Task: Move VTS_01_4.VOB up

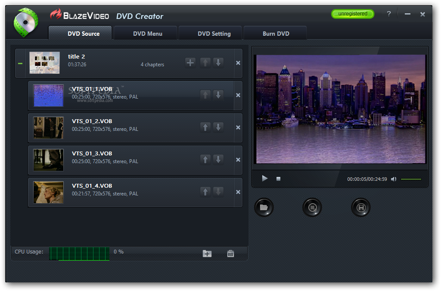Action: tap(205, 192)
